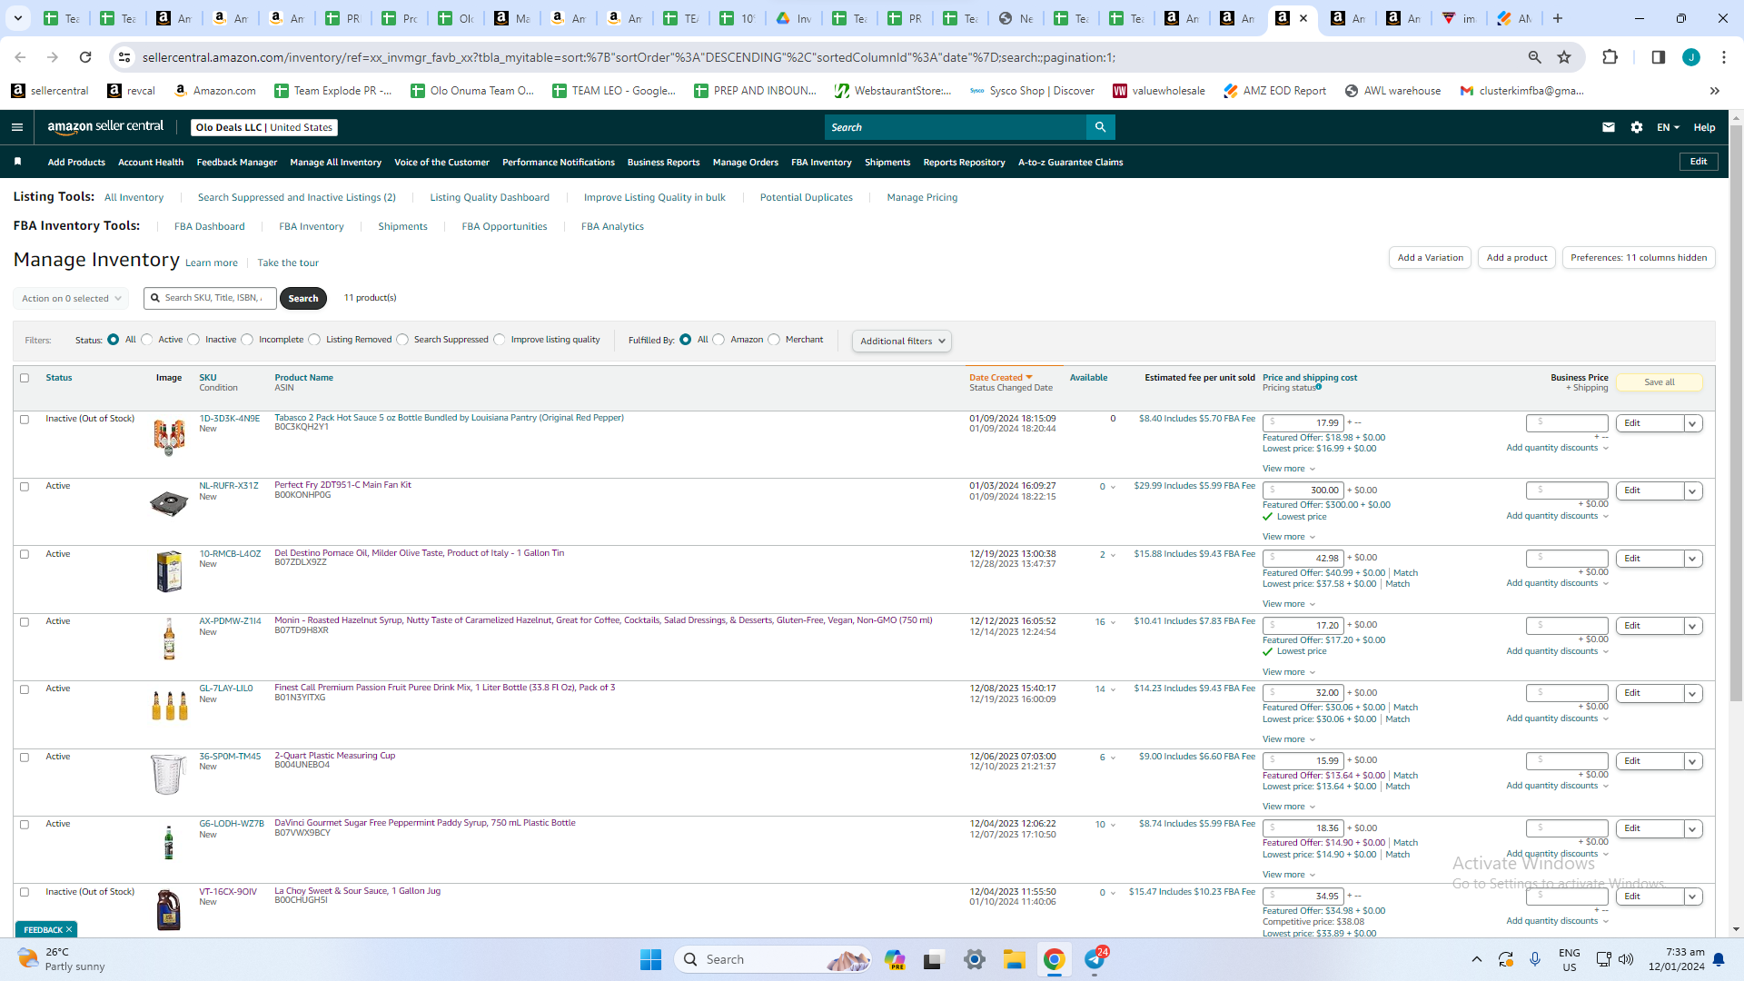Open the settings gear in Seller Central
The height and width of the screenshot is (981, 1744).
1637,127
